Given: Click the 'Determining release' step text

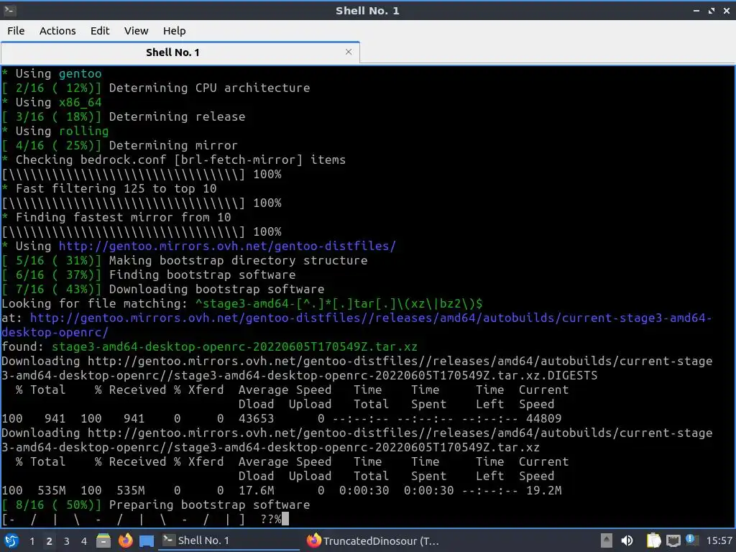Looking at the screenshot, I should click(x=177, y=117).
